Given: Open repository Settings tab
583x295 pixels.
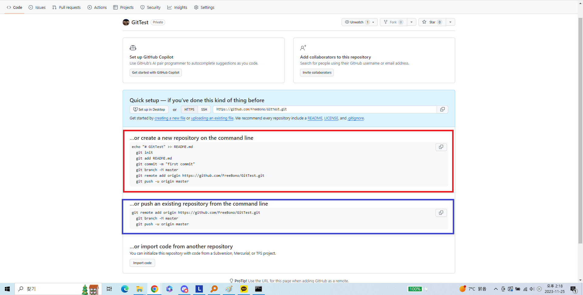Looking at the screenshot, I should click(x=204, y=7).
